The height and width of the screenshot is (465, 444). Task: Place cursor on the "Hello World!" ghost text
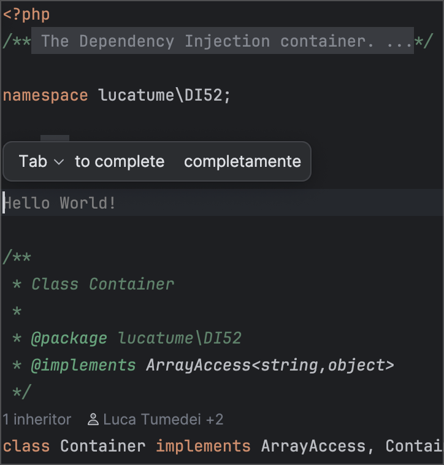point(60,203)
